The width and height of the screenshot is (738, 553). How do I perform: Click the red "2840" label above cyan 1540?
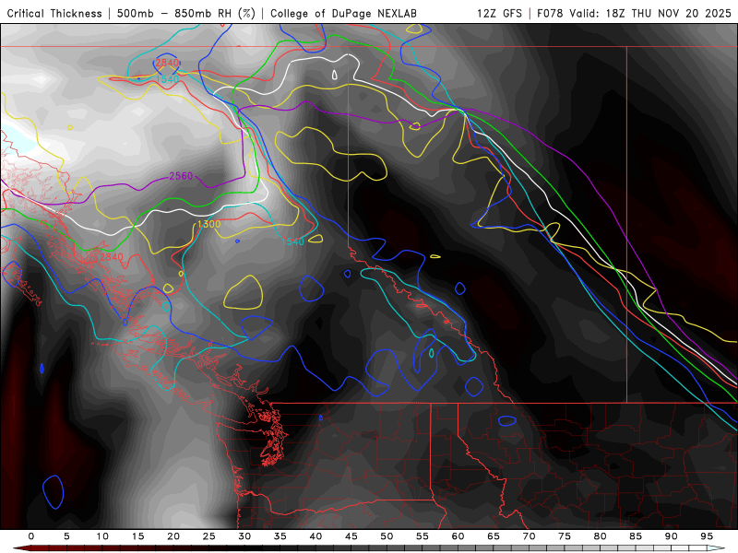coord(167,63)
